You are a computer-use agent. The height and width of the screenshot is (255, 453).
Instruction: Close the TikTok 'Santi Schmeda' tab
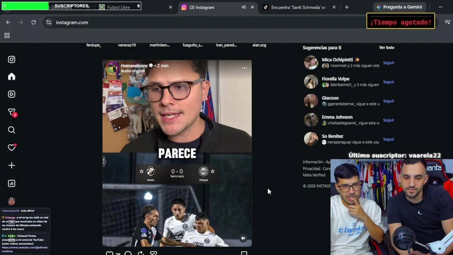coord(334,7)
